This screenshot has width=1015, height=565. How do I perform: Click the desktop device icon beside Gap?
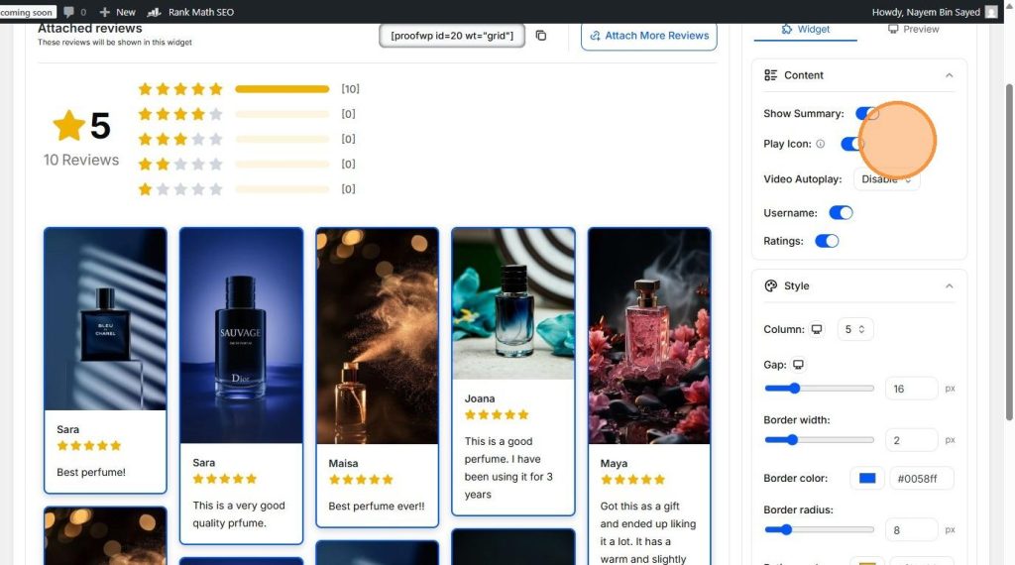[798, 365]
